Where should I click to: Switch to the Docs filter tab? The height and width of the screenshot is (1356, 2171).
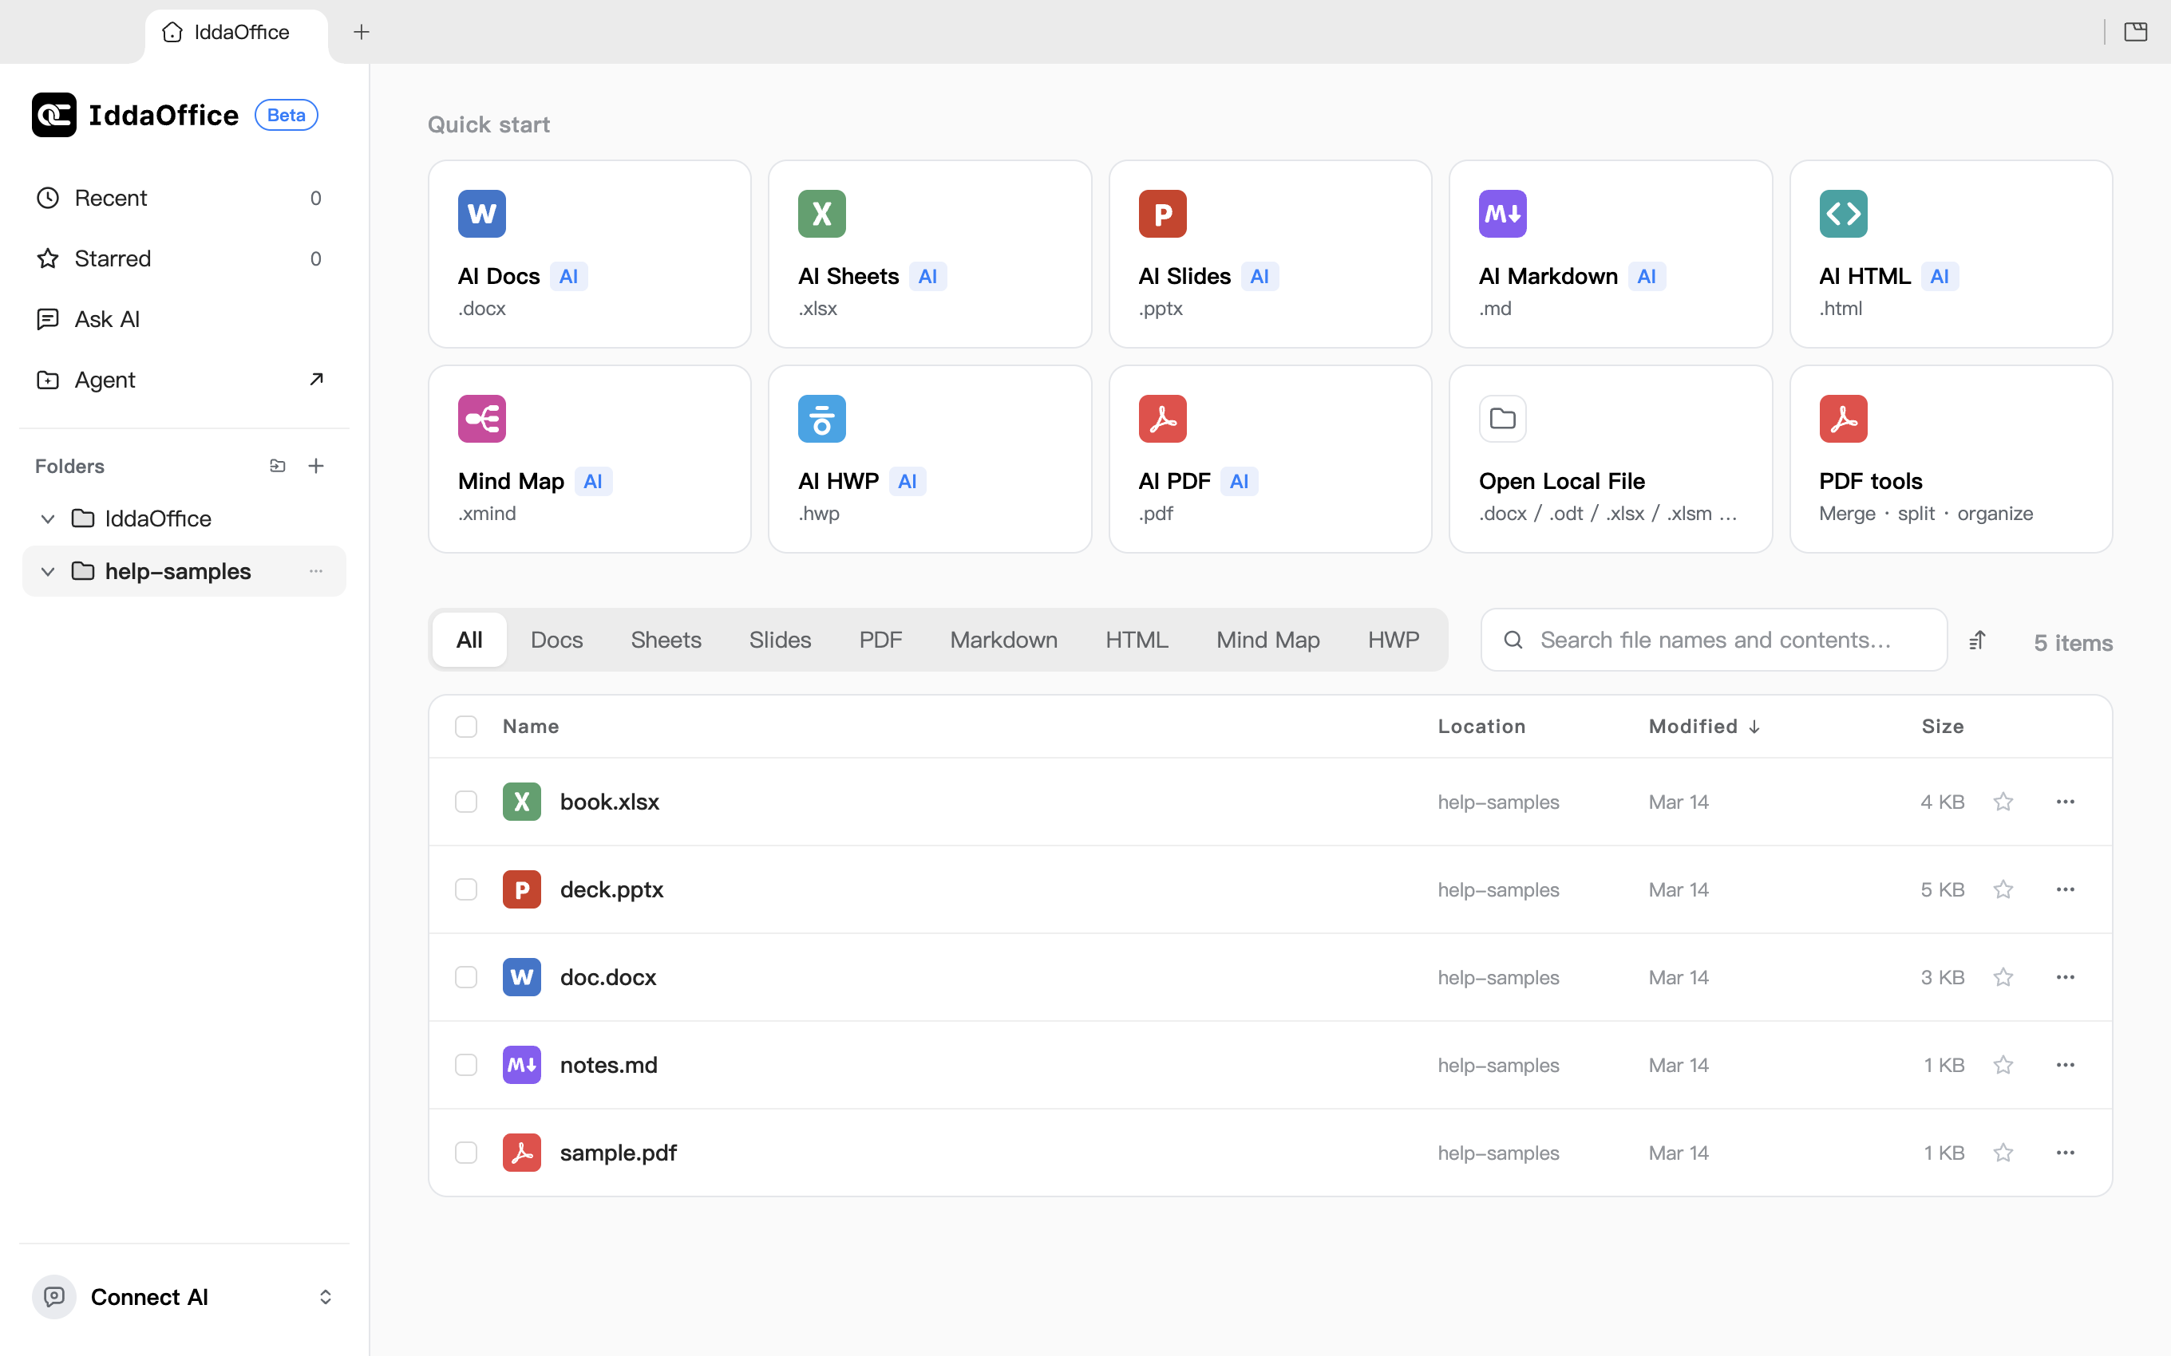(x=556, y=641)
